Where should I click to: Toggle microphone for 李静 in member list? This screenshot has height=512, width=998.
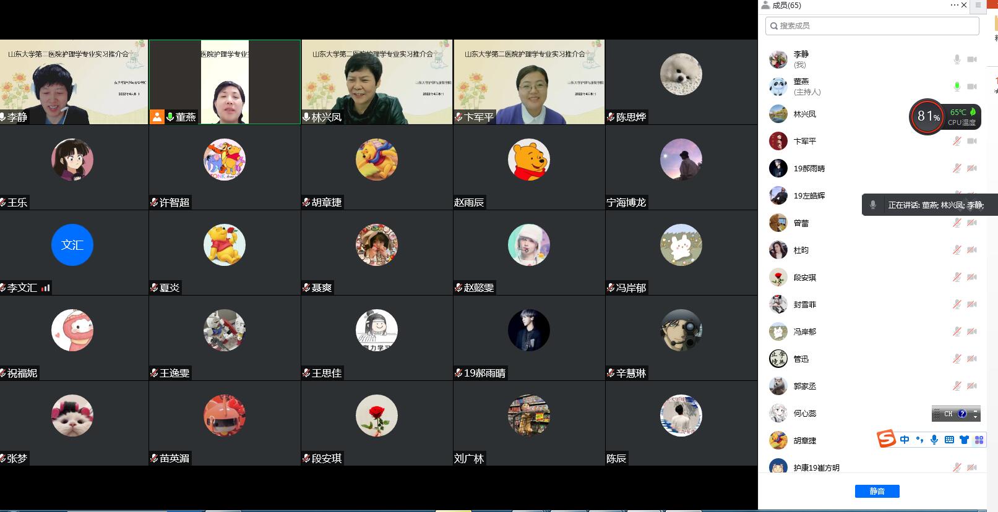click(x=957, y=59)
